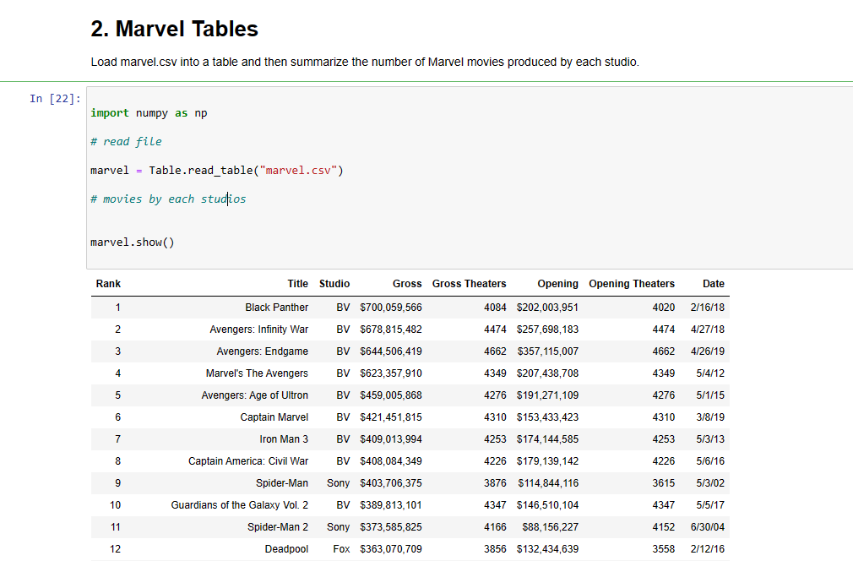Click the markdown instruction paragraph
The width and height of the screenshot is (853, 561).
[365, 62]
